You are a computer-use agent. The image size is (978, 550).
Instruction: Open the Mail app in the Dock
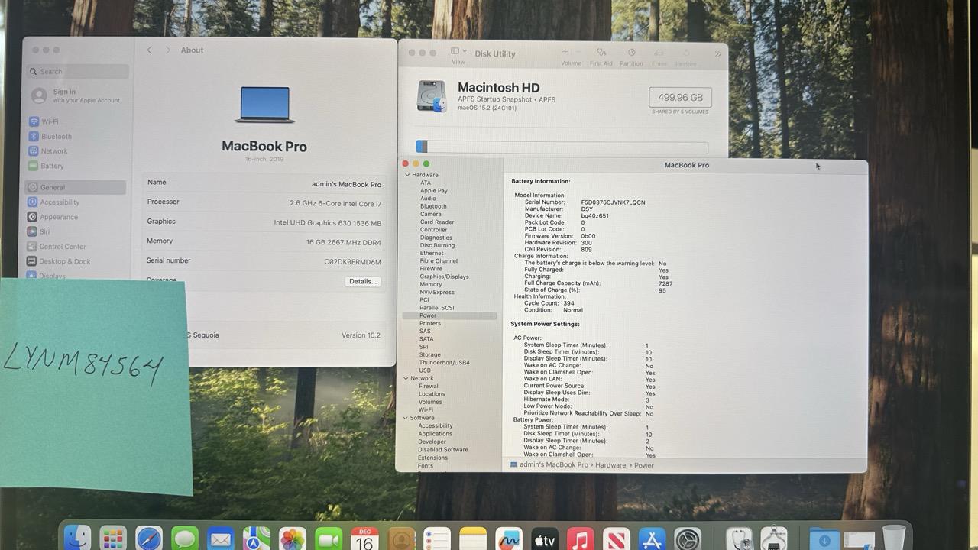[221, 539]
